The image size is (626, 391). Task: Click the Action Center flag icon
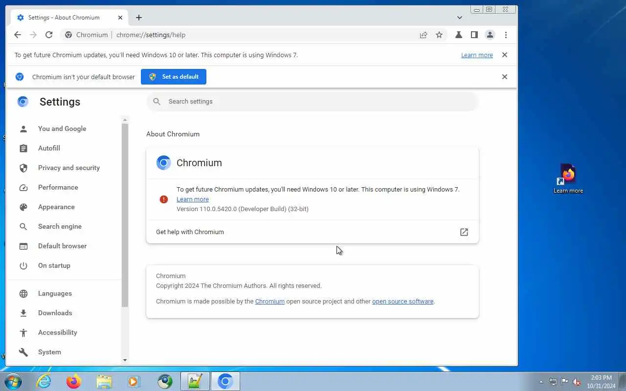pyautogui.click(x=565, y=382)
